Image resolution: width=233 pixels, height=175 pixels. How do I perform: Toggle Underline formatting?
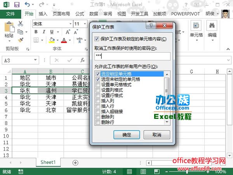pos(52,32)
